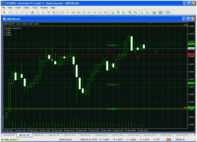Select the equidistant channel tool
197x142 pixels.
pos(32,12)
